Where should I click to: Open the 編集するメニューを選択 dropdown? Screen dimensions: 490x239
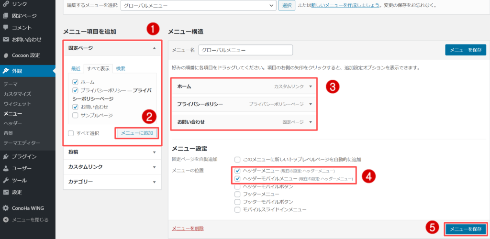point(199,5)
